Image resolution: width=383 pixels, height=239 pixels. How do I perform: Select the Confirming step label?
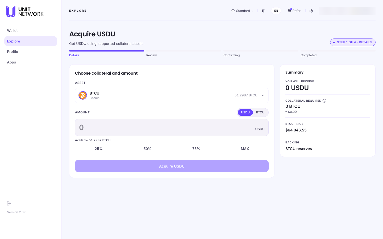click(x=232, y=55)
